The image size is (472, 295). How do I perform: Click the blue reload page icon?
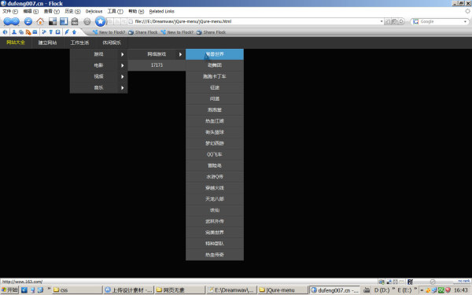pyautogui.click(x=28, y=21)
